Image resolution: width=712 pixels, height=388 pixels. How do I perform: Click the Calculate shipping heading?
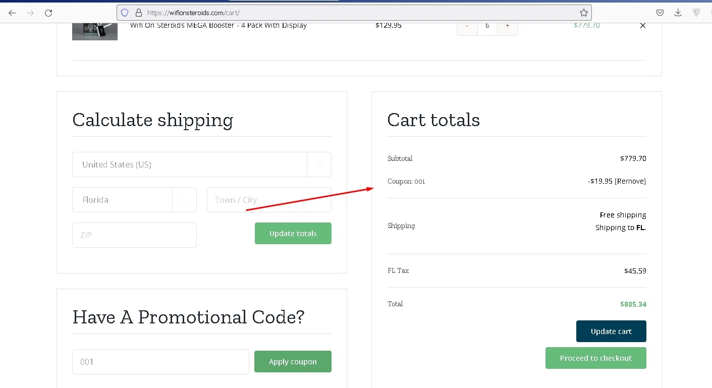(153, 120)
